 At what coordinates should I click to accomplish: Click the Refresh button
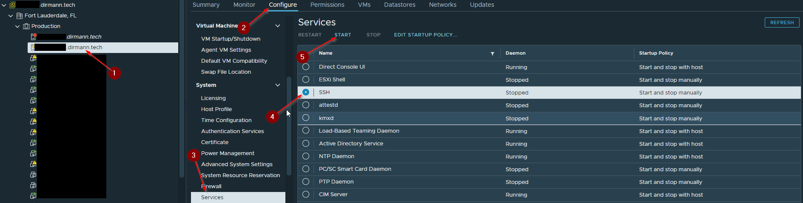tap(782, 22)
